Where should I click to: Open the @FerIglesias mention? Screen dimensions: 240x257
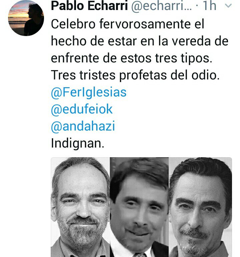click(89, 92)
